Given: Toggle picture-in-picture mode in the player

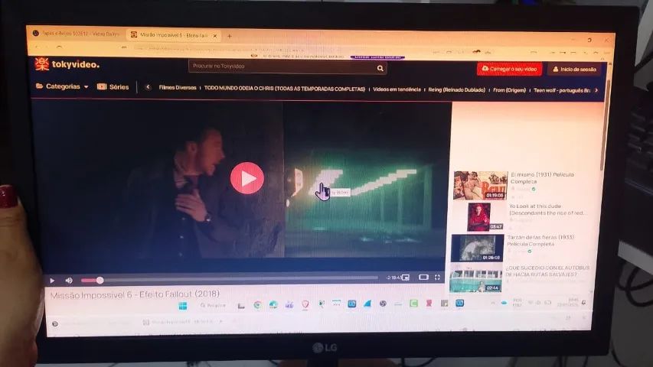Looking at the screenshot, I should coord(406,277).
